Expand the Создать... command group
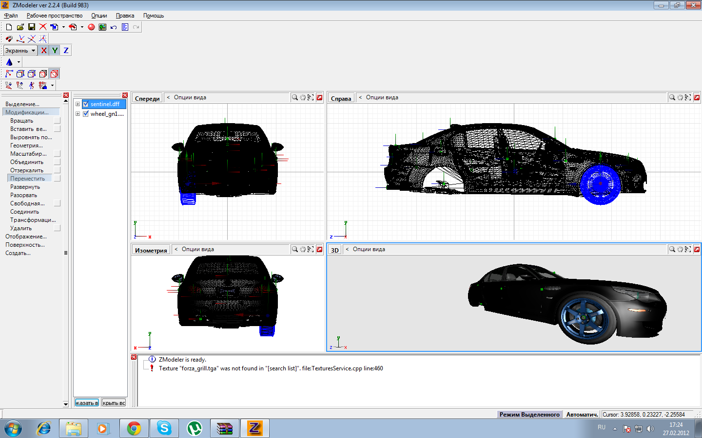Viewport: 702px width, 438px height. [x=18, y=253]
